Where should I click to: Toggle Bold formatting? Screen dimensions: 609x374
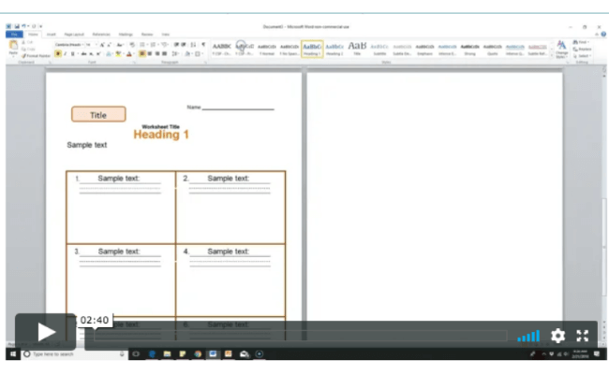[x=58, y=54]
